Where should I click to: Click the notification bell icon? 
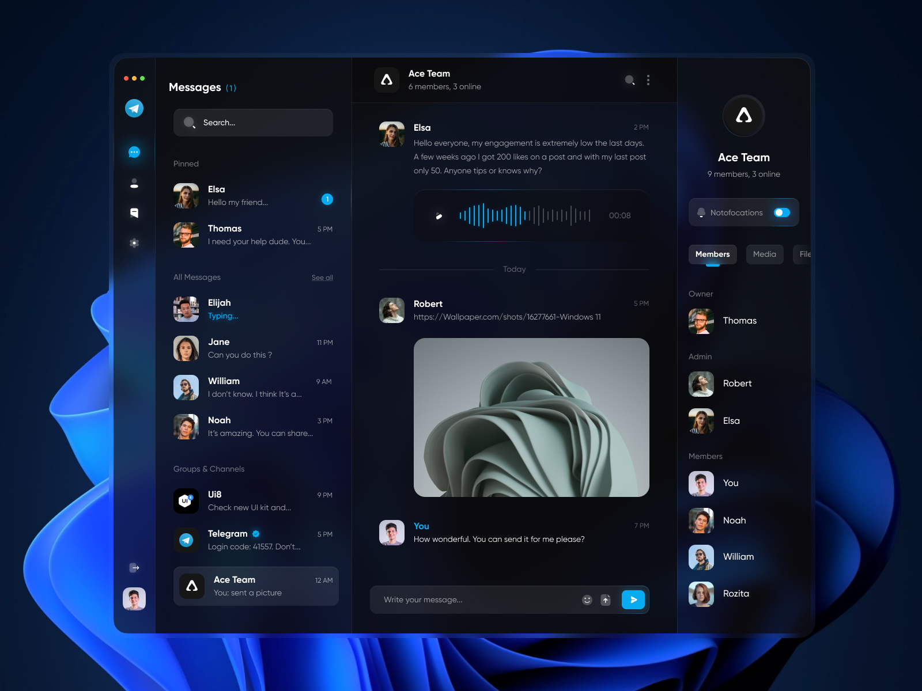tap(701, 212)
